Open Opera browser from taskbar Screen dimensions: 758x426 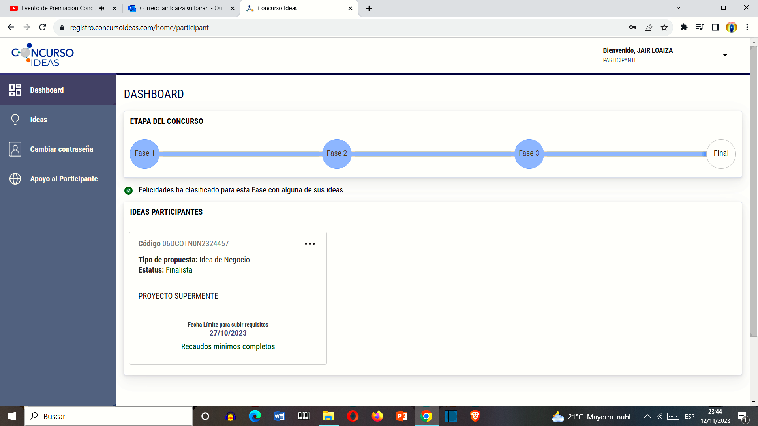353,416
